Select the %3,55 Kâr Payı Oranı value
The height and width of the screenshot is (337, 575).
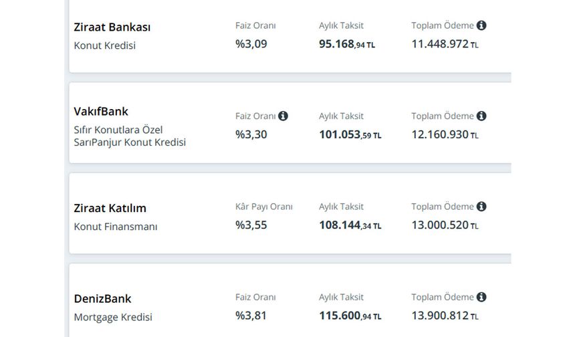point(251,225)
